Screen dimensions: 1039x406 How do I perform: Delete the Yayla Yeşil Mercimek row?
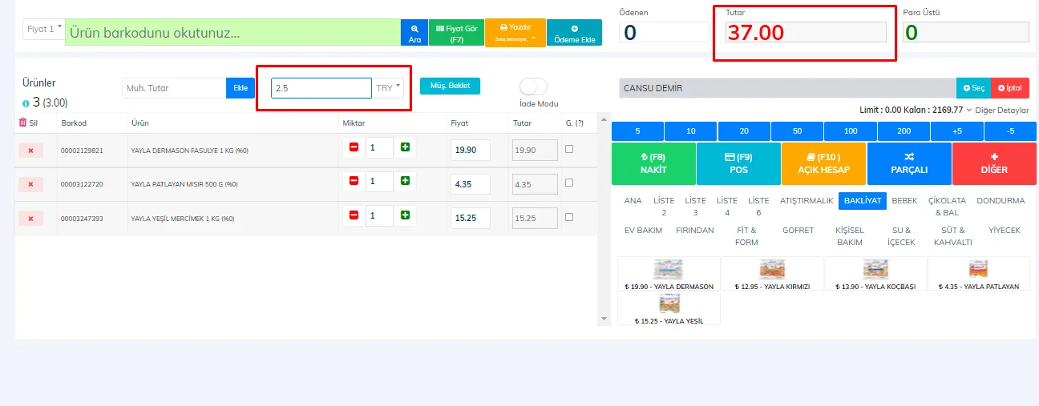coord(30,218)
